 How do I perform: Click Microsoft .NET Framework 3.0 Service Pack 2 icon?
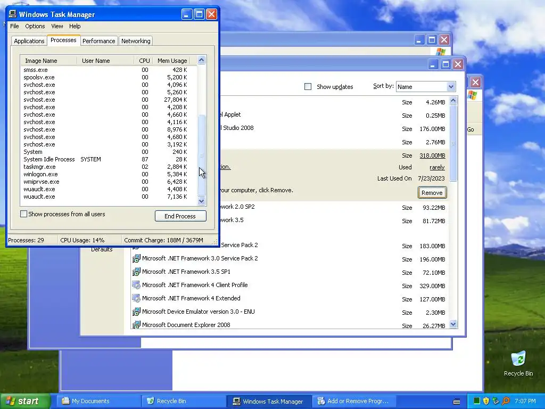click(x=136, y=258)
